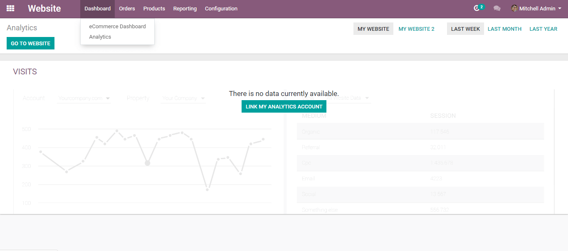This screenshot has width=568, height=251.
Task: Open the Products menu
Action: coord(154,8)
